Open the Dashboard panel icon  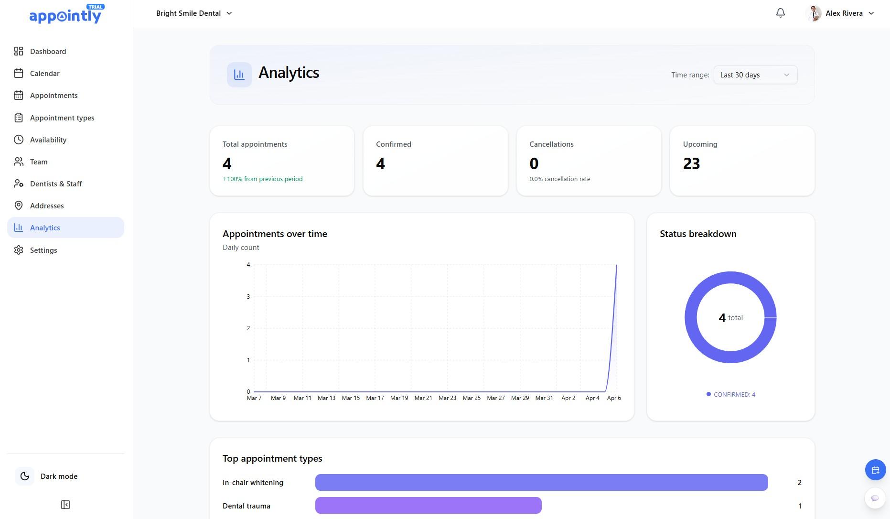[x=19, y=51]
